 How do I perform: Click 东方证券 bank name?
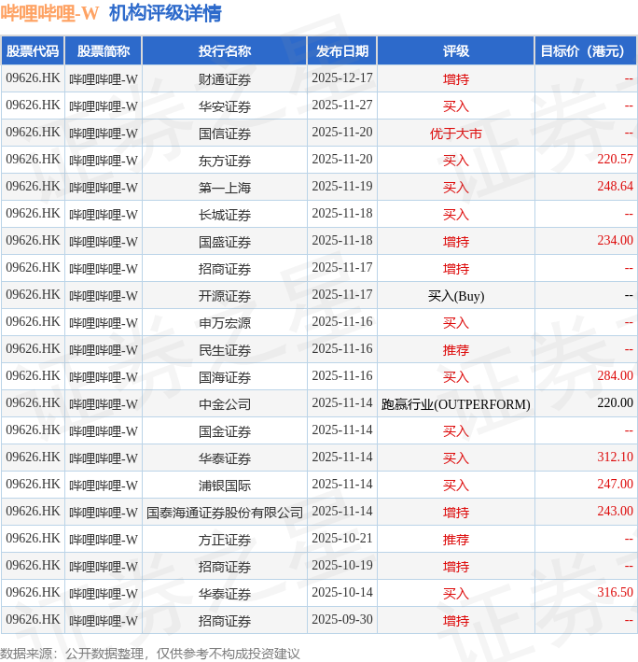(225, 161)
